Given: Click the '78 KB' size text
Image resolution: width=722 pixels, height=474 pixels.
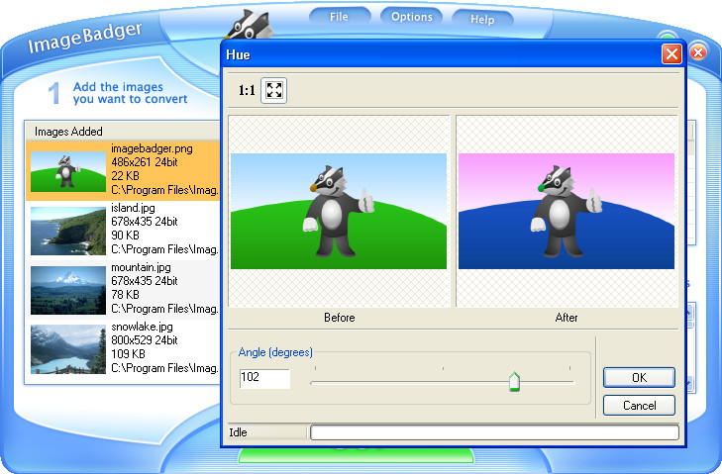Looking at the screenshot, I should click(125, 295).
